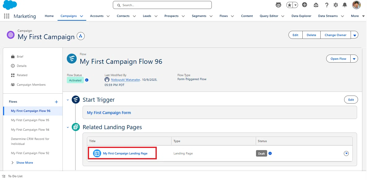This screenshot has width=367, height=180.
Task: Expand the Leads tab dropdown chevron
Action: tap(156, 16)
